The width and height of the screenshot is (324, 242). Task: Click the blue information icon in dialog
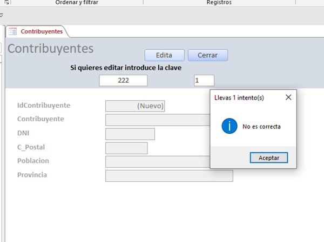230,126
